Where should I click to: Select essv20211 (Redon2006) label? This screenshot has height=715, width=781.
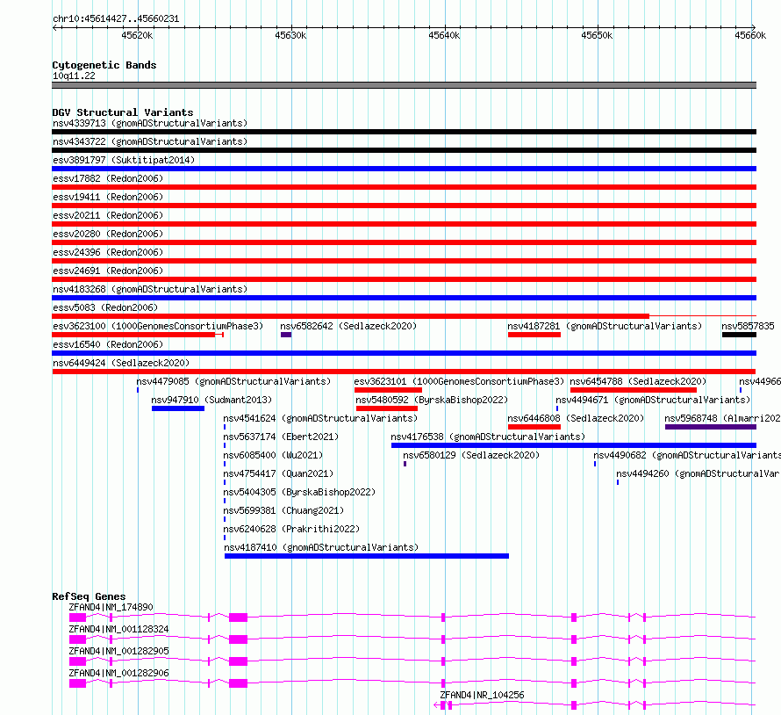(x=108, y=215)
